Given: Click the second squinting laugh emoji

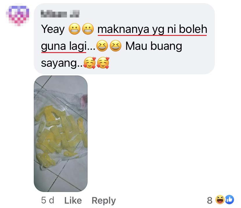Looking at the screenshot, I should [116, 46].
